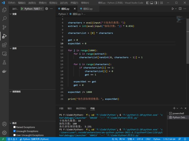The width and height of the screenshot is (189, 141).
Task: Open launch.json via gear icon
Action: pyautogui.click(x=46, y=9)
